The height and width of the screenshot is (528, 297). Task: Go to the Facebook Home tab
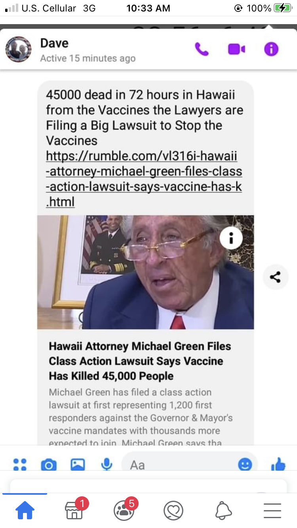(x=25, y=511)
